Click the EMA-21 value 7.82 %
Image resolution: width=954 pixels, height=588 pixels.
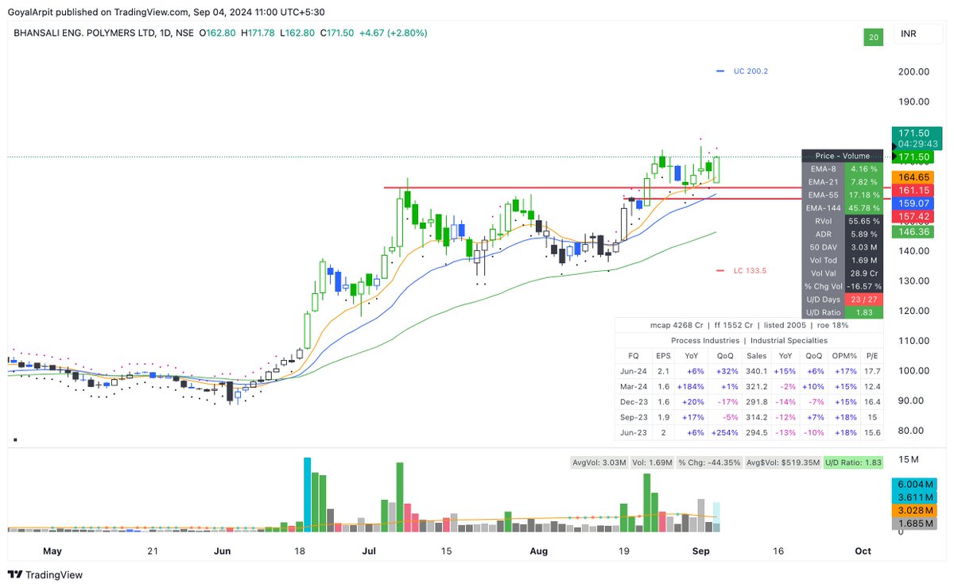pyautogui.click(x=863, y=182)
